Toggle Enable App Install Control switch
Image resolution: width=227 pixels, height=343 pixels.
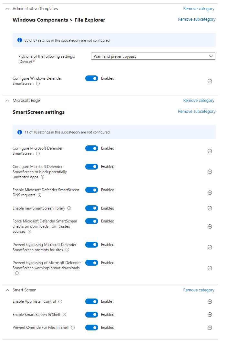point(92,301)
